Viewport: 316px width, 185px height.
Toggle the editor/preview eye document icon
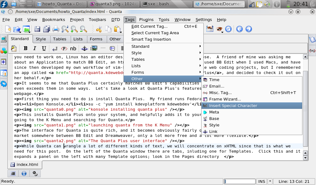(x=210, y=29)
